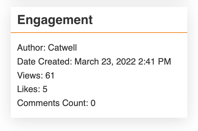198x131 pixels.
Task: Click the time 2:41
Action: pyautogui.click(x=147, y=62)
